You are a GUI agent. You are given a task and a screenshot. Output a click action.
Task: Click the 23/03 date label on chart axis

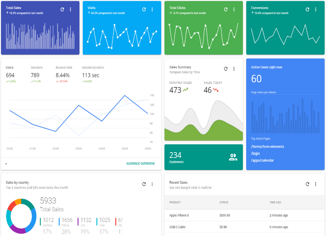79,149
